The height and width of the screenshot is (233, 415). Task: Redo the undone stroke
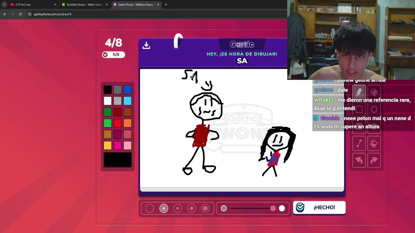point(374,160)
